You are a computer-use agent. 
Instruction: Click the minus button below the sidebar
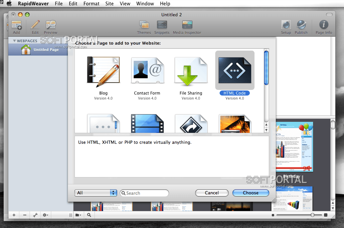coord(25,215)
